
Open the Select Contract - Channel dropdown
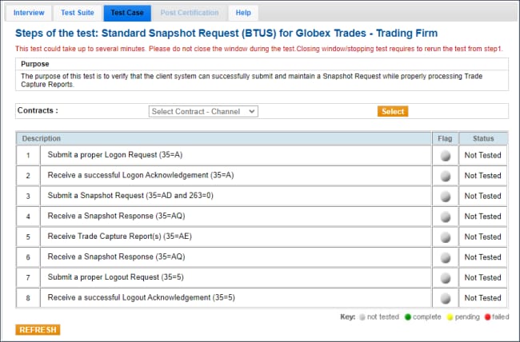(x=203, y=111)
